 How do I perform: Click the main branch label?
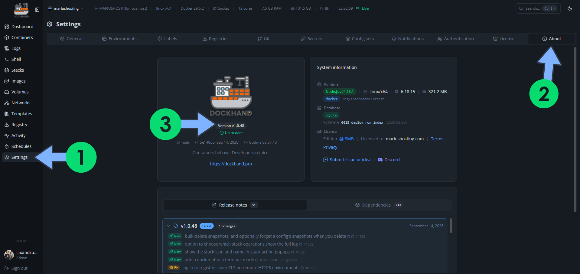[x=184, y=142]
